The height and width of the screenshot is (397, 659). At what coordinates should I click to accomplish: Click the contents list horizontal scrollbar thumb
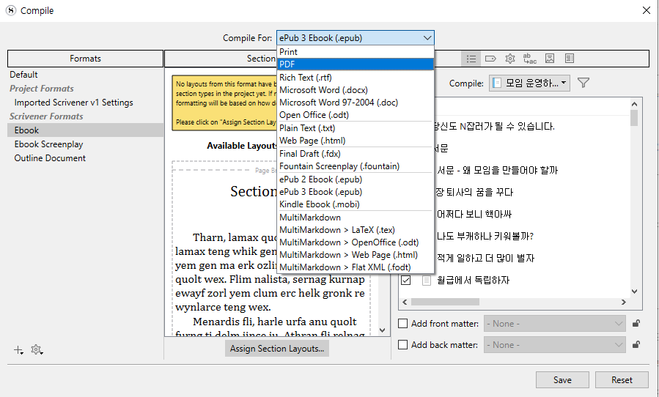(x=445, y=302)
